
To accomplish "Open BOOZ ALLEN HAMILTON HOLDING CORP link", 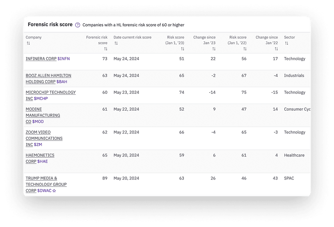I will pyautogui.click(x=48, y=76).
